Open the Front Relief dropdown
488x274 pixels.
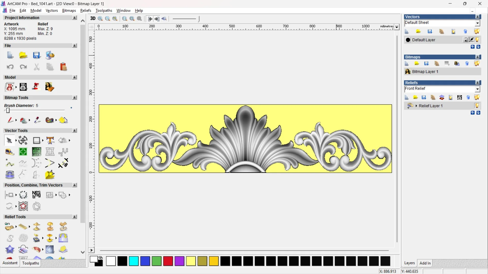coord(477,89)
